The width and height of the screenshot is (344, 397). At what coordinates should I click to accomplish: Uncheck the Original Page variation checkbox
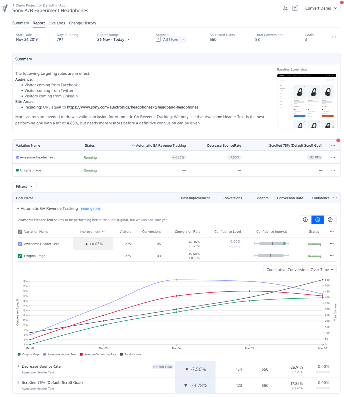pos(20,256)
